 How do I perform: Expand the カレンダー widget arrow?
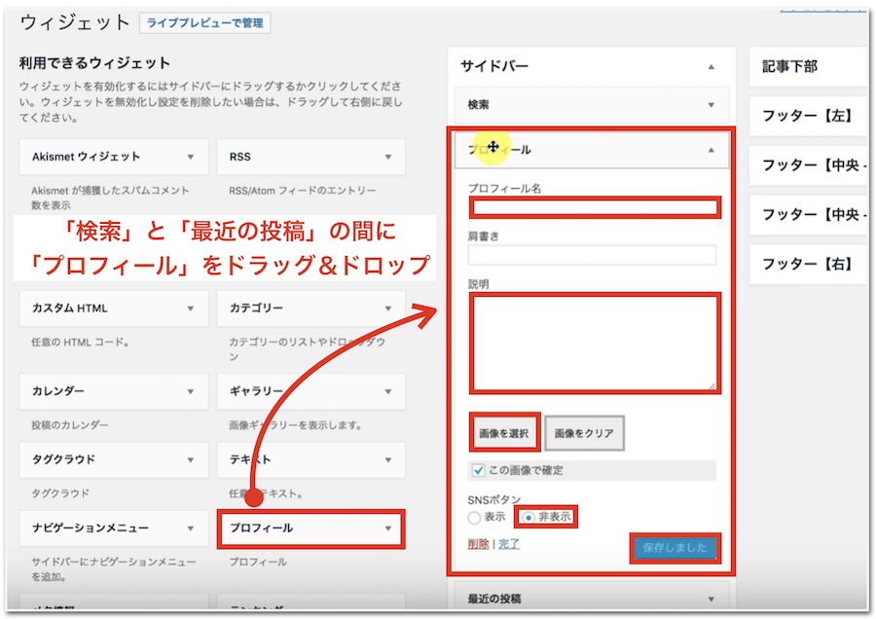pos(190,391)
